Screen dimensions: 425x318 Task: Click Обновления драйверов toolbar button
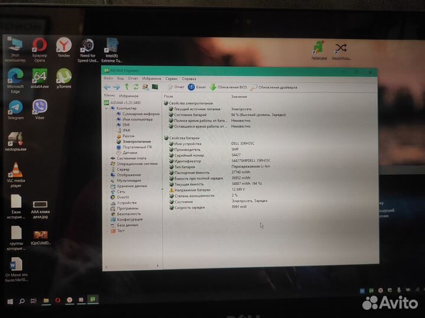[274, 87]
